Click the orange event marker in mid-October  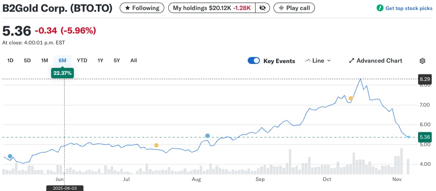pyautogui.click(x=350, y=98)
